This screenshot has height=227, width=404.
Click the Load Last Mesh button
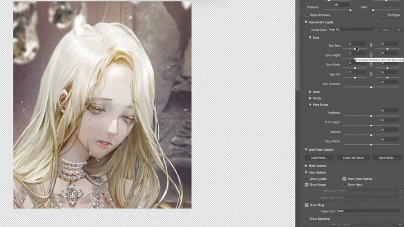point(353,157)
